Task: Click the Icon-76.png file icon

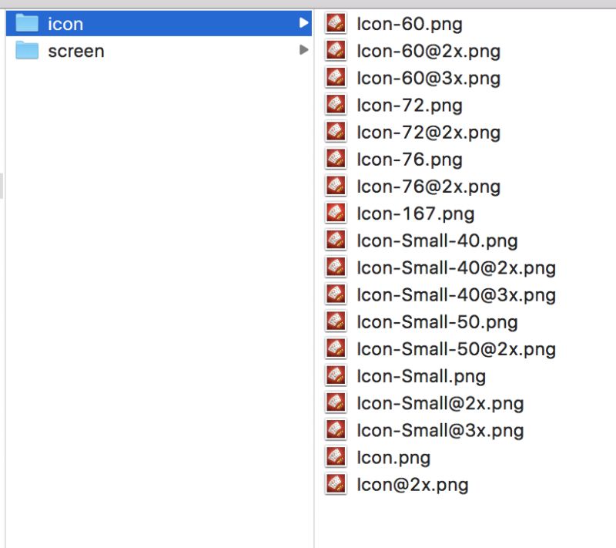Action: pos(335,159)
